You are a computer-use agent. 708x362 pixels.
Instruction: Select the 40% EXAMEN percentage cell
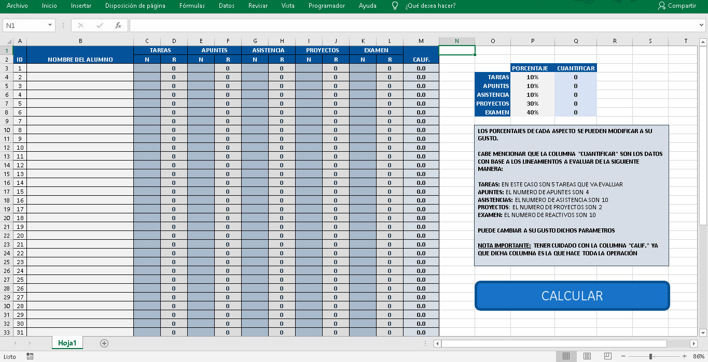click(x=533, y=112)
